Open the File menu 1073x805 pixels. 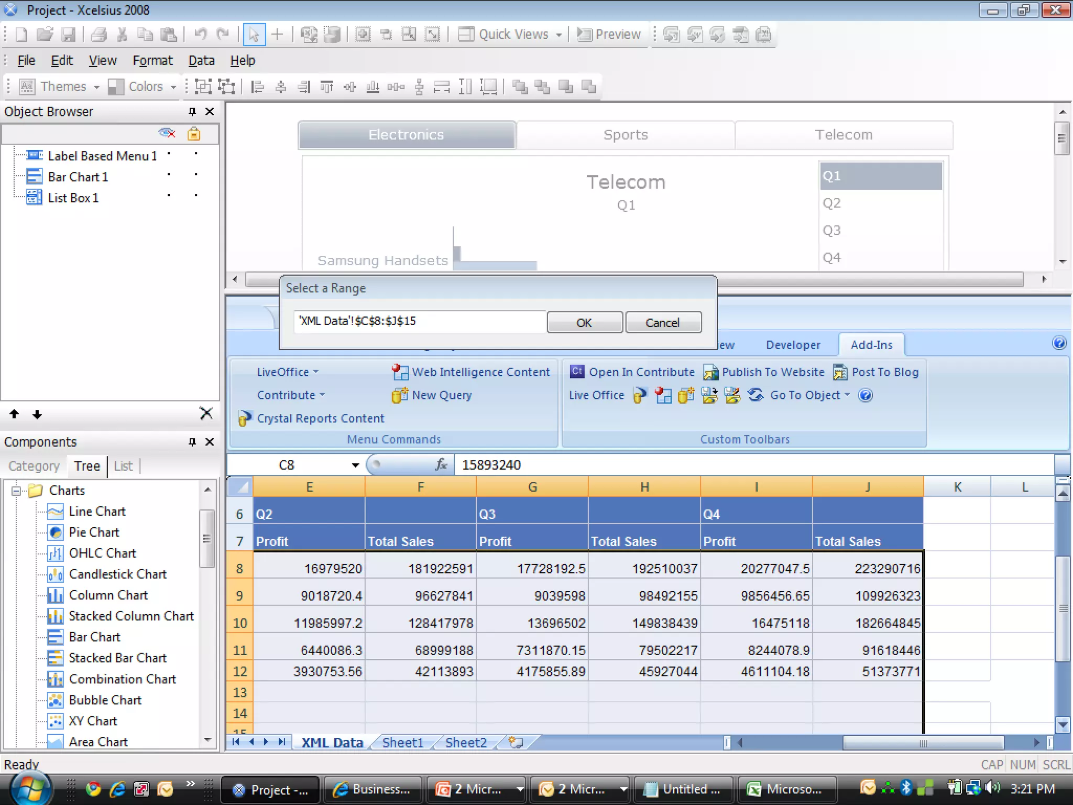26,60
